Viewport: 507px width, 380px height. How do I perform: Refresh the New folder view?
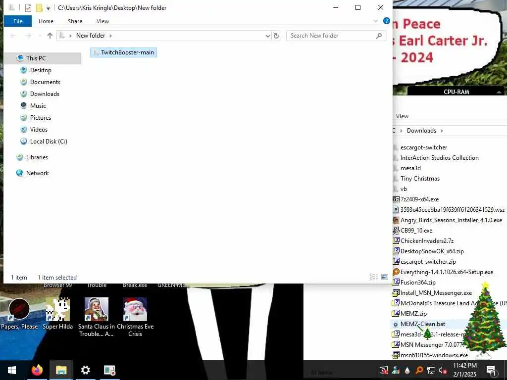tap(276, 36)
